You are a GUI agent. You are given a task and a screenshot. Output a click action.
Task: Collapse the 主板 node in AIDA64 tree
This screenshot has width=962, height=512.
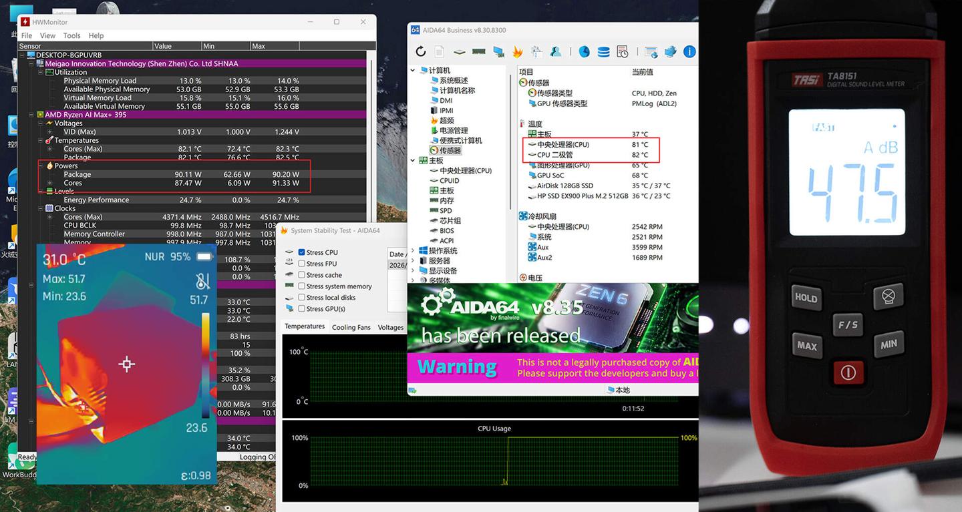click(413, 160)
